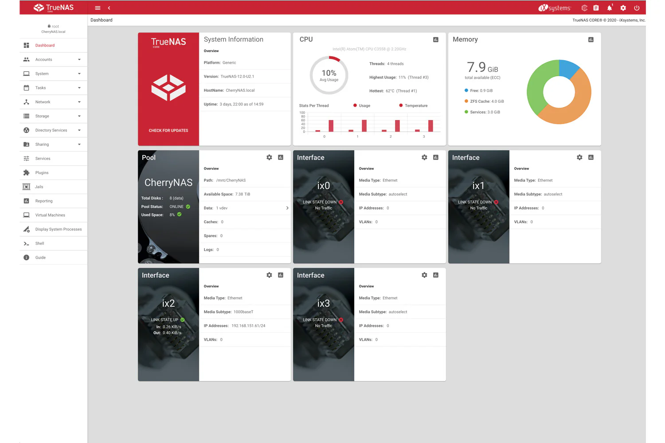The height and width of the screenshot is (443, 665).
Task: Expand pool Data vdev chevron
Action: [x=287, y=208]
